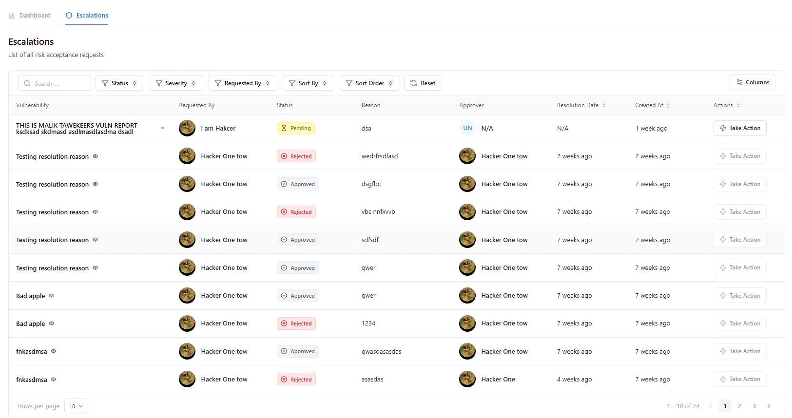The image size is (792, 418).
Task: Click the '1 - 10 of 24' pagination text
Action: (683, 406)
